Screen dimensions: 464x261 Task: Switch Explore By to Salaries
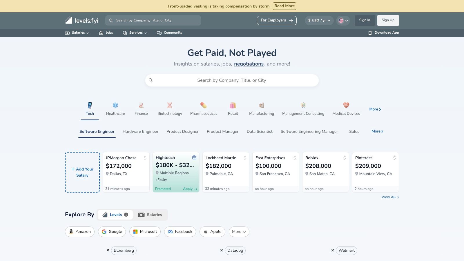(x=150, y=215)
